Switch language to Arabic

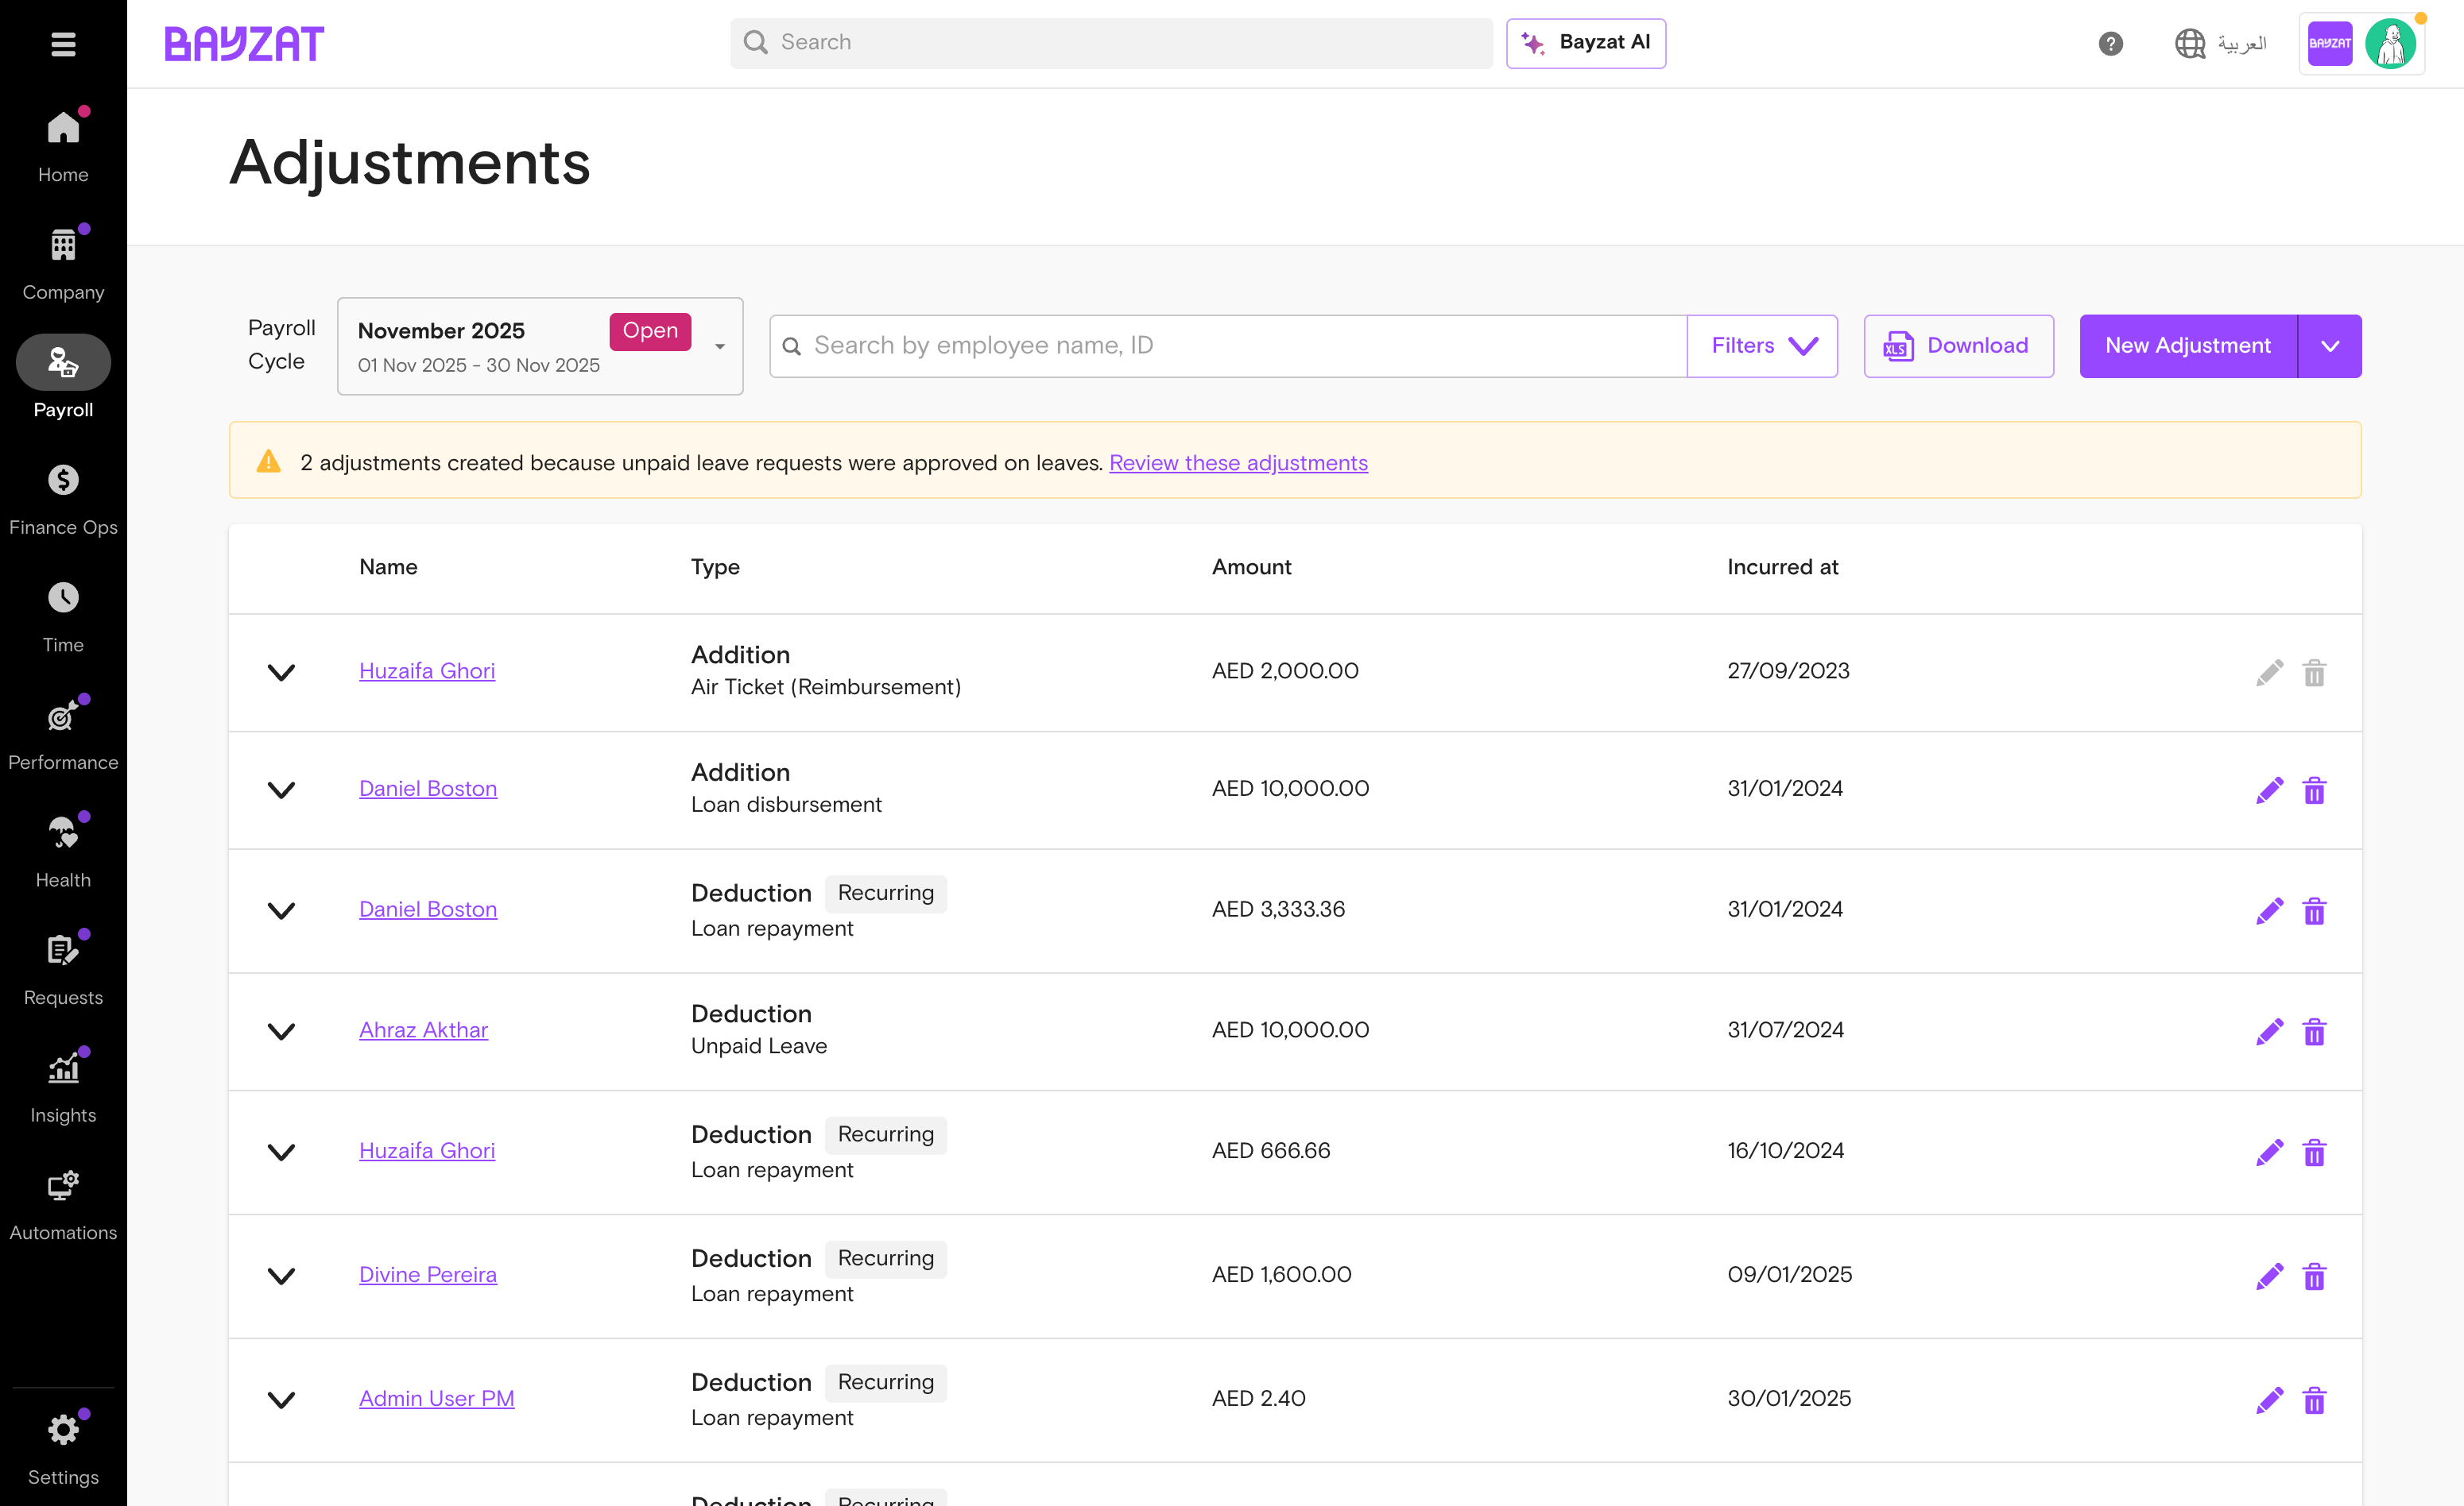[x=2220, y=43]
